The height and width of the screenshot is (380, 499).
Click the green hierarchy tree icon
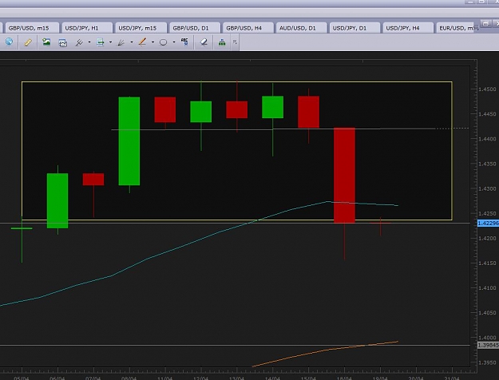click(x=222, y=42)
